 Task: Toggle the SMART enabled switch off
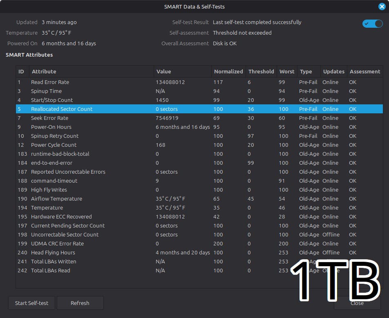point(372,24)
